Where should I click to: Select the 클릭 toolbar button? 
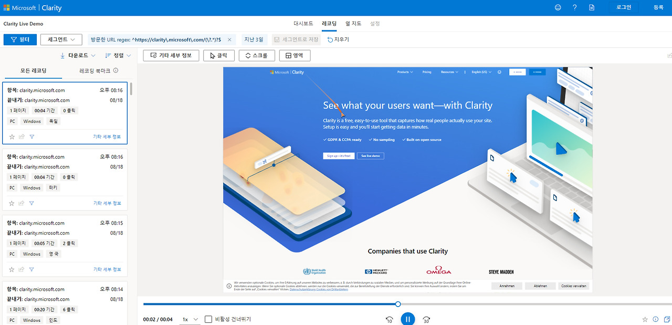(x=219, y=55)
